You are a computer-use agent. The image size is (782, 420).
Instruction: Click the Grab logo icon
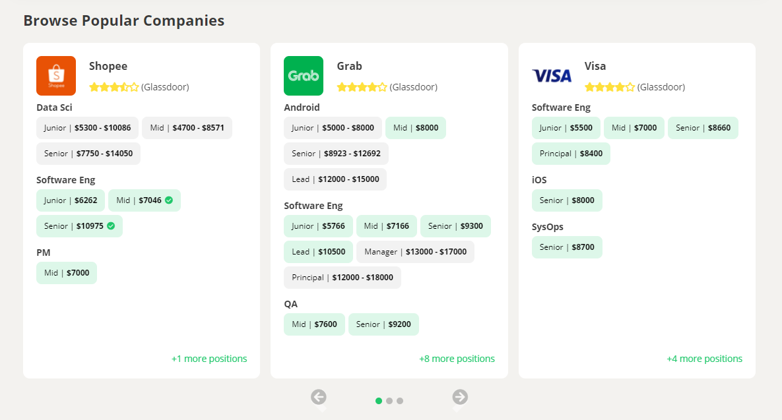pos(304,75)
